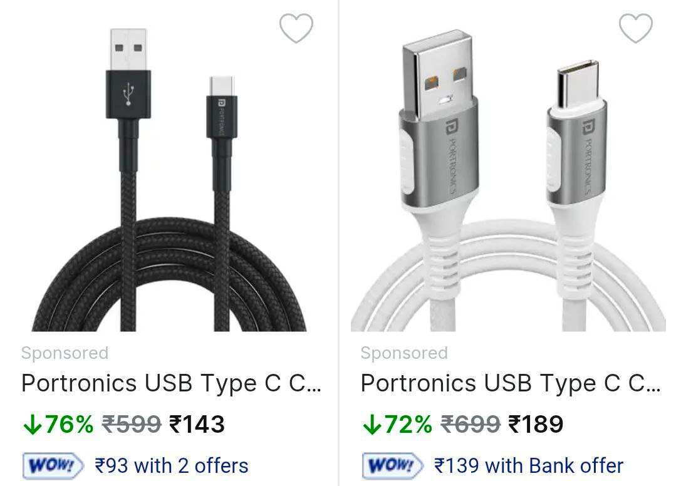This screenshot has width=676, height=486.
Task: Click the 76% discount percentage text
Action: pyautogui.click(x=68, y=425)
